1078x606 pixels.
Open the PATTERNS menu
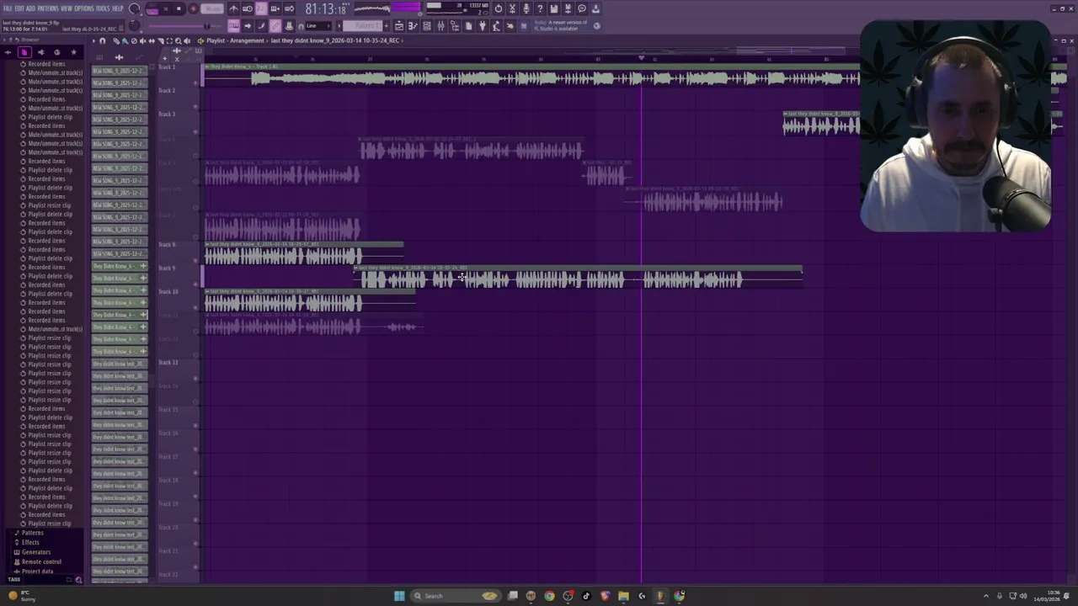click(48, 8)
